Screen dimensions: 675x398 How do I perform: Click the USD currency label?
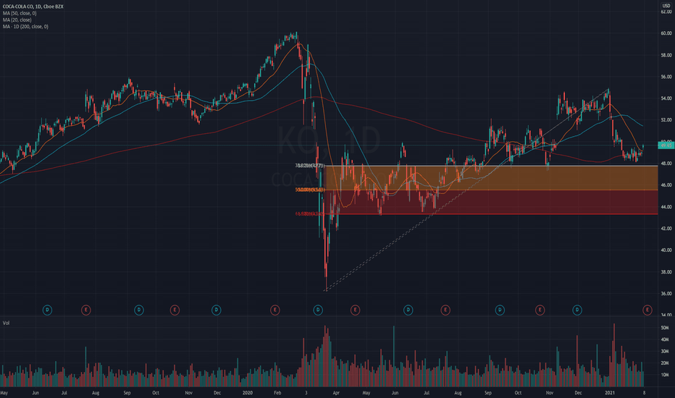pos(666,6)
